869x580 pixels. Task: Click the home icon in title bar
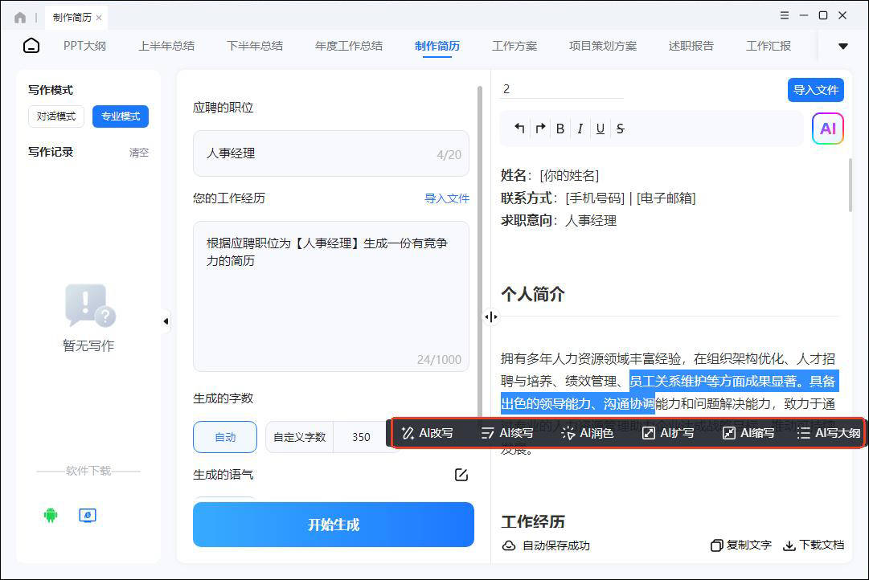pyautogui.click(x=20, y=17)
